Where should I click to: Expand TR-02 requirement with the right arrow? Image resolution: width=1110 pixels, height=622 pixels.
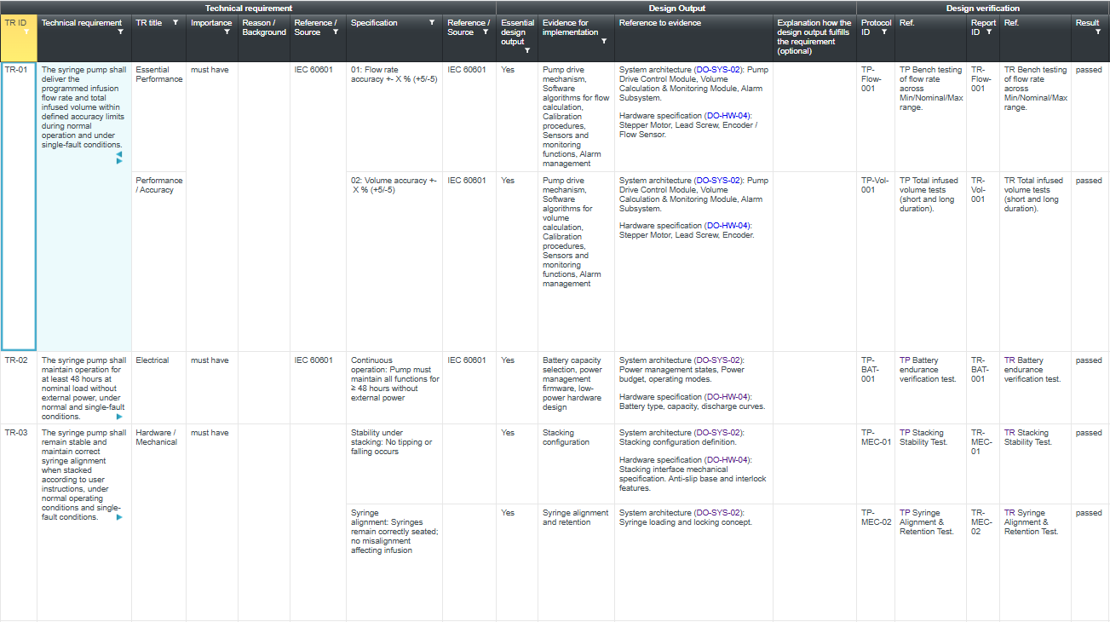[x=119, y=417]
